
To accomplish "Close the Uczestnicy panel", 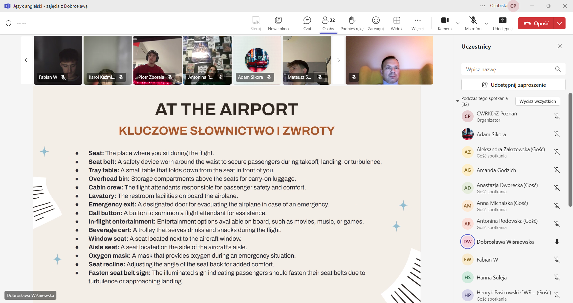I will pos(560,46).
